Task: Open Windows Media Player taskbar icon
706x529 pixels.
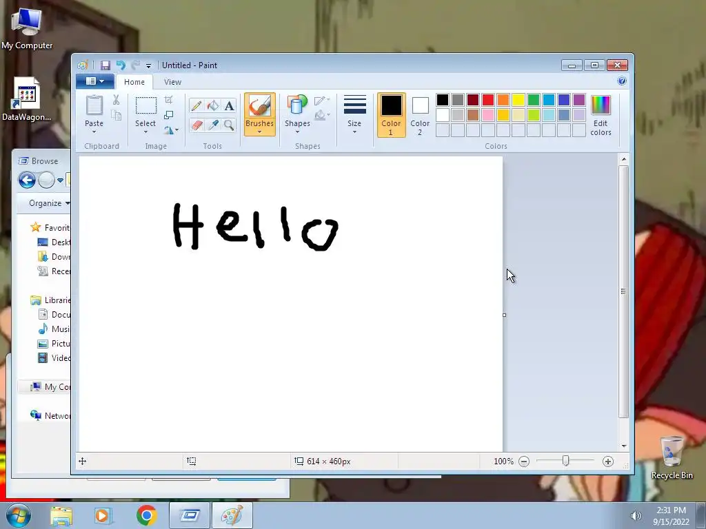Action: [102, 515]
